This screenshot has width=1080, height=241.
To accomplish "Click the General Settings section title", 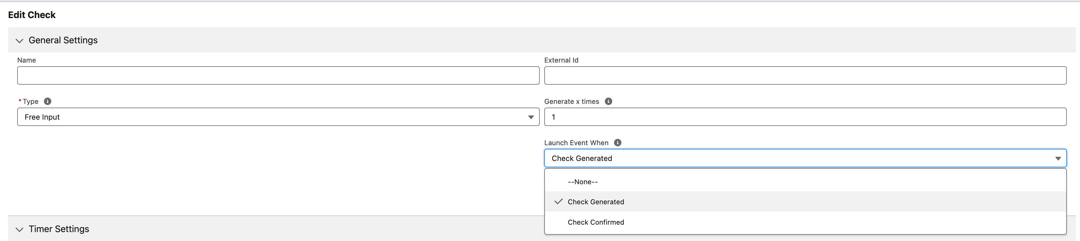I will pyautogui.click(x=63, y=40).
